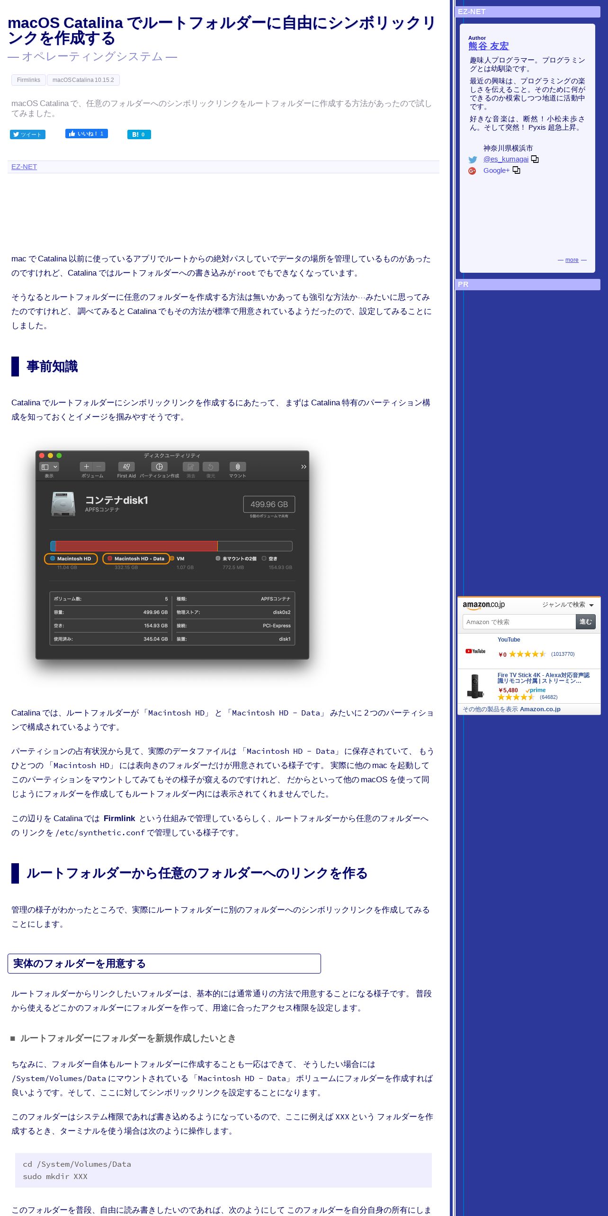Click the Twitter bird icon in author panel

[473, 160]
